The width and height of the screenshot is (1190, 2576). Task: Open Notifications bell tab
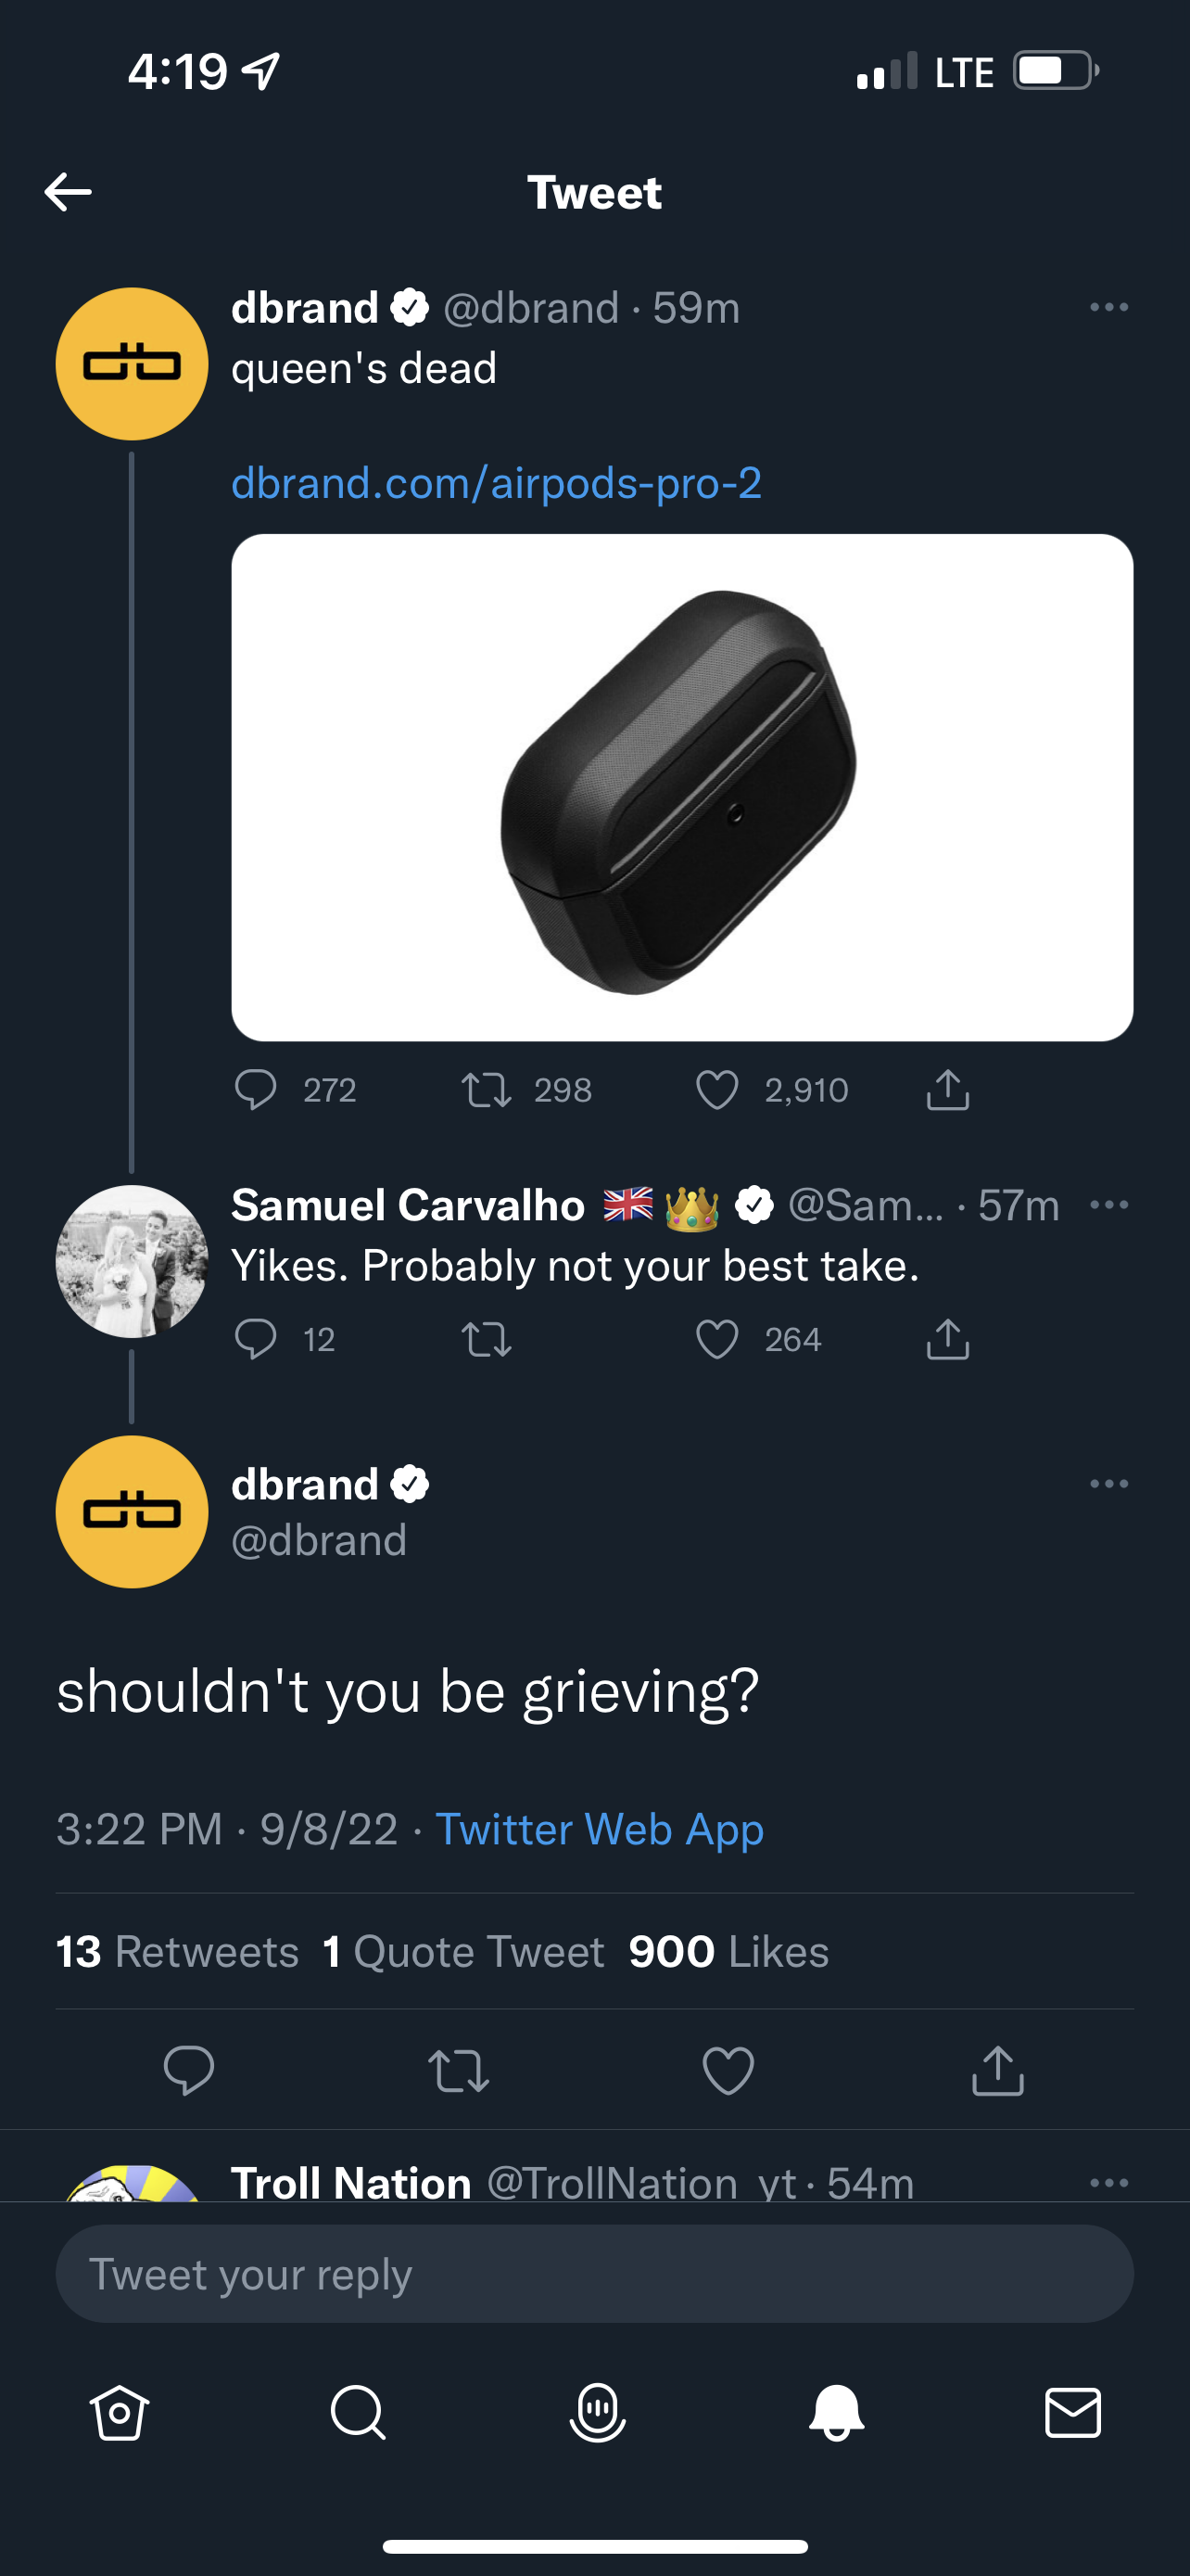point(836,2413)
